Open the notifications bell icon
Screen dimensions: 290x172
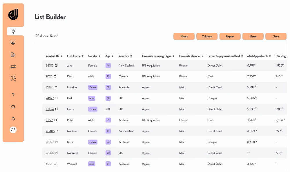point(13,118)
